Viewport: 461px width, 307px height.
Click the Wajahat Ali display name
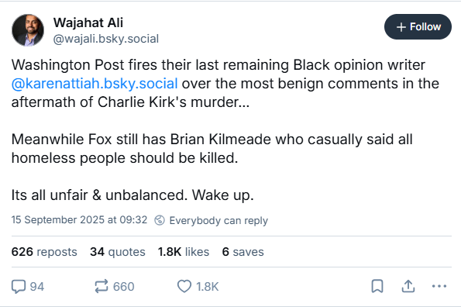pos(88,22)
